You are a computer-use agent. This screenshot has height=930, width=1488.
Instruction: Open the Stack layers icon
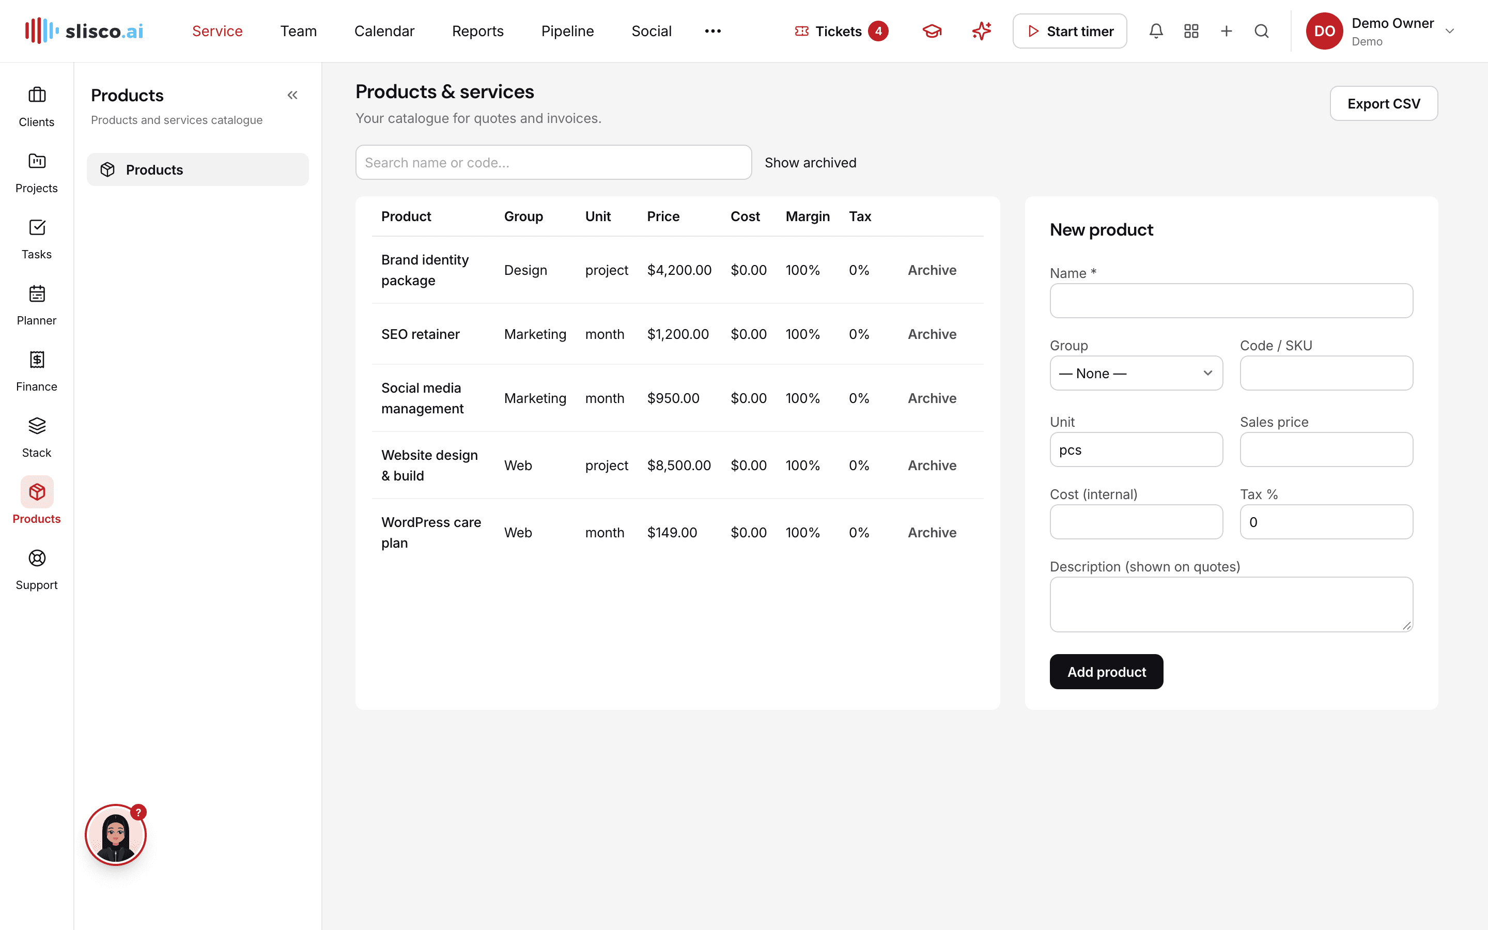[x=37, y=426]
